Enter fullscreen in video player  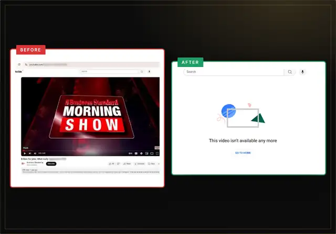157,153
